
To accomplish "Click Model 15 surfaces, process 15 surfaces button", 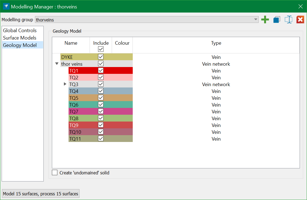I will (x=41, y=194).
